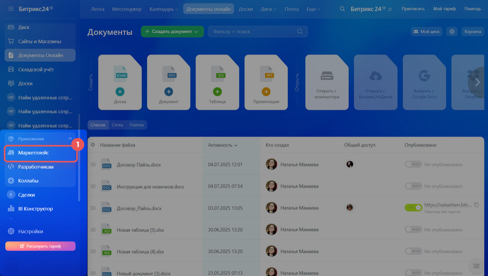
Task: Click the Расширить тариф button
Action: click(40, 246)
